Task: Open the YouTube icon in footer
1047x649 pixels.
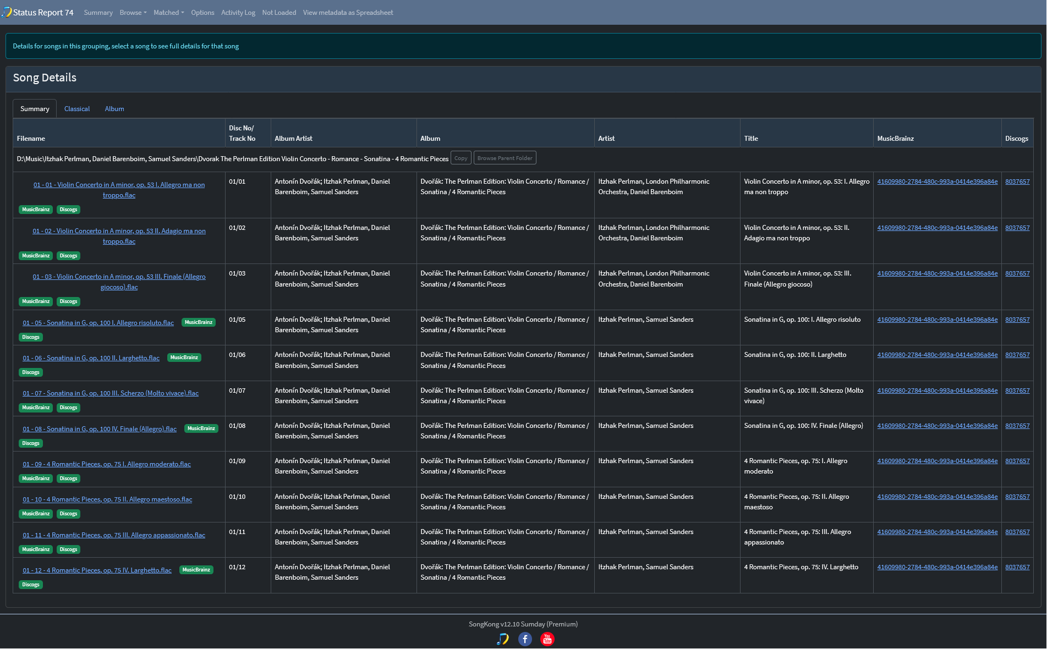Action: coord(547,639)
